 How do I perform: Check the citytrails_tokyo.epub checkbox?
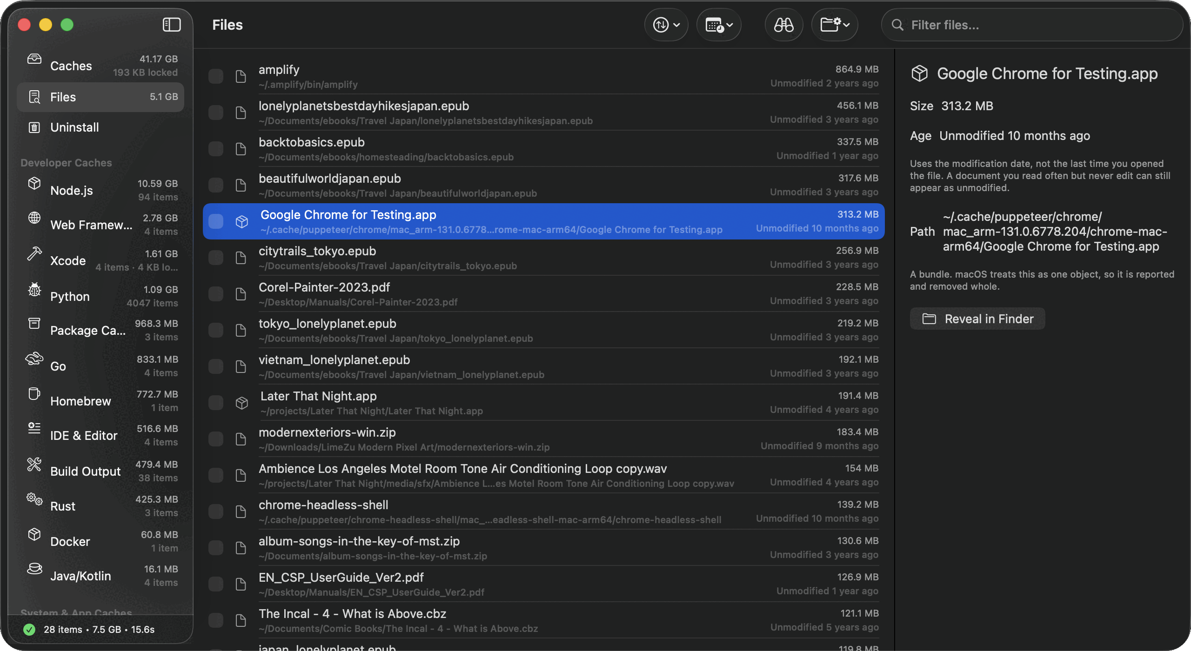pyautogui.click(x=216, y=258)
